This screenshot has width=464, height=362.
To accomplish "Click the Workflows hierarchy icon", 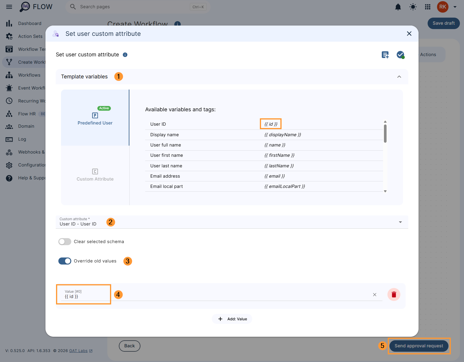I will click(x=9, y=75).
